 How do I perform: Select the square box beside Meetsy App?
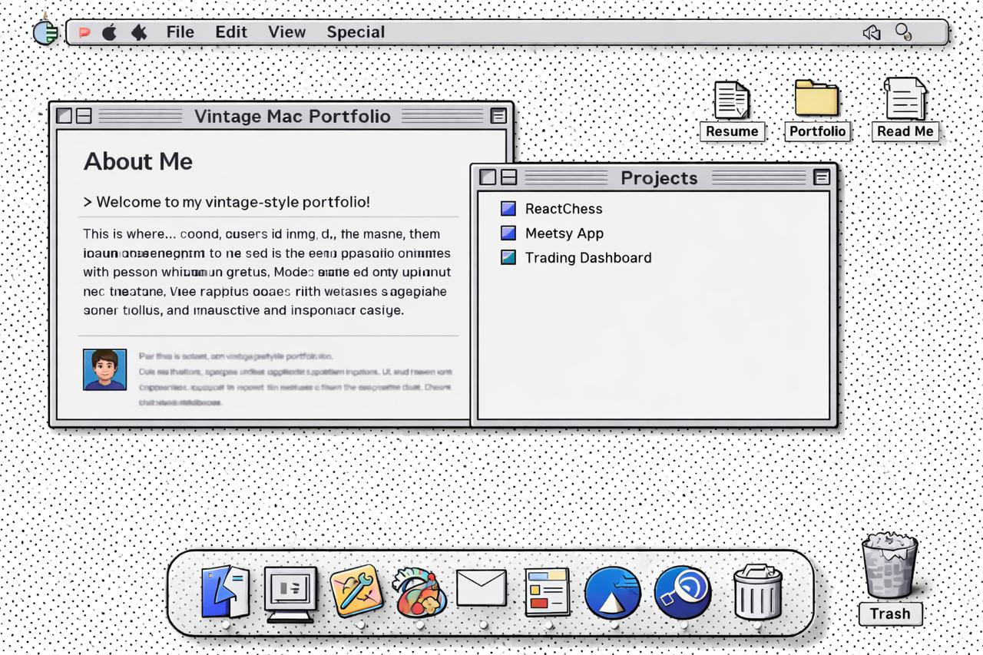pos(508,233)
